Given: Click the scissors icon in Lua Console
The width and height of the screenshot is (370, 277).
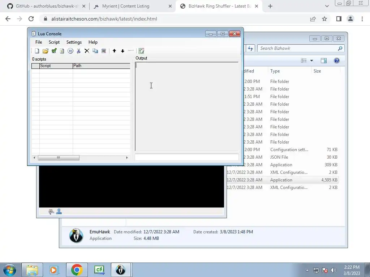Looking at the screenshot, I should pyautogui.click(x=78, y=51).
